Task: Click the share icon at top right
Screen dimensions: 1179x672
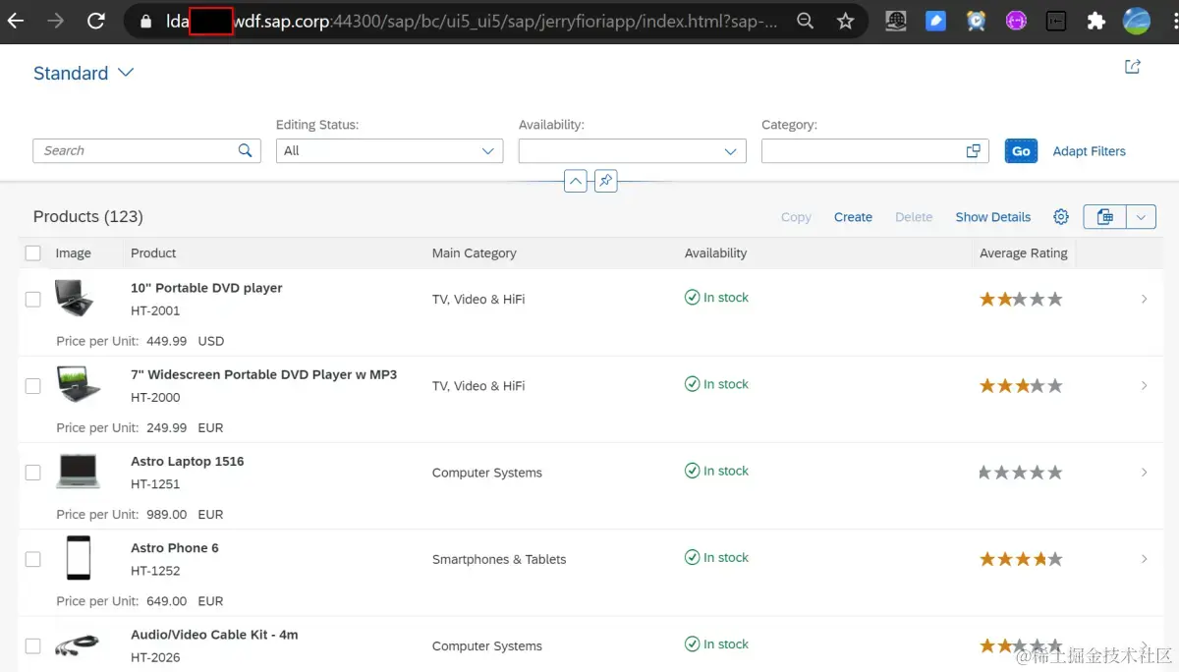Action: click(x=1133, y=67)
